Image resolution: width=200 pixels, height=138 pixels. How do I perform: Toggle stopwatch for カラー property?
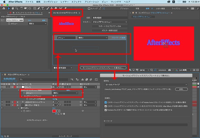[24, 111]
